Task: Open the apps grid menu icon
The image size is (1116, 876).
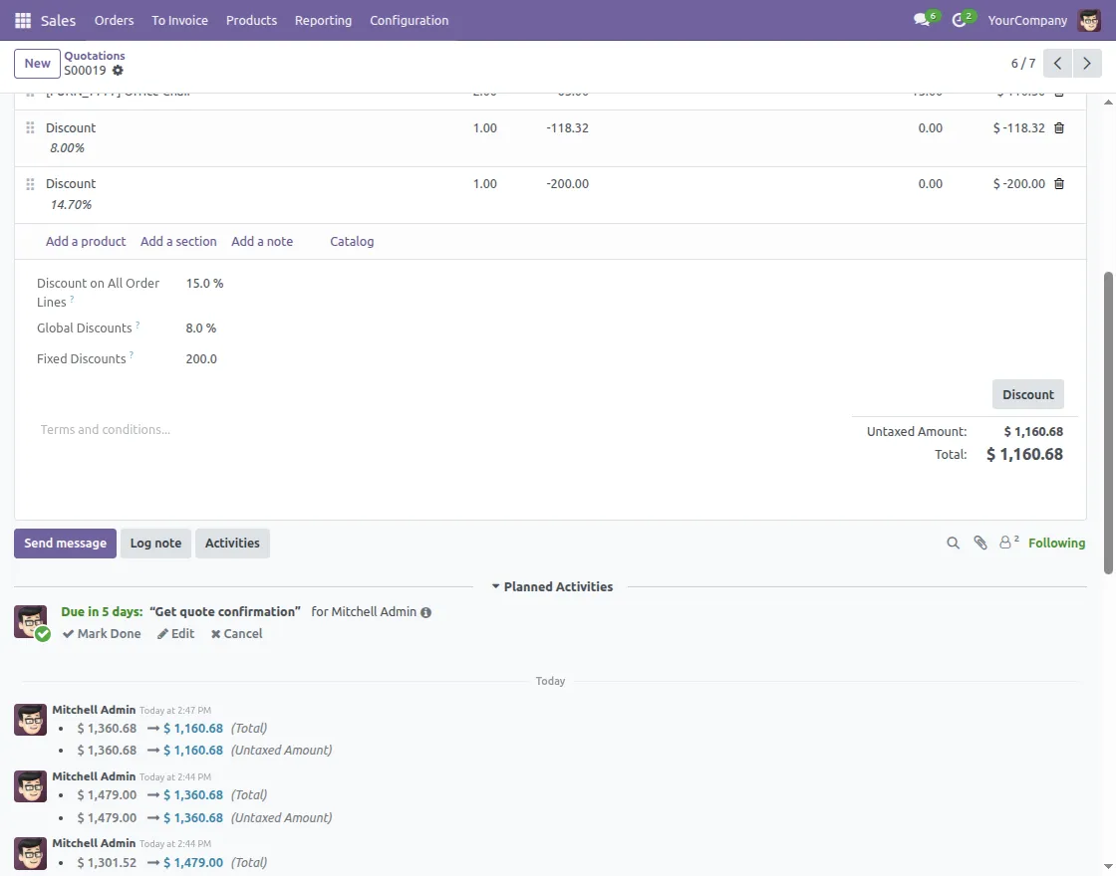Action: [x=23, y=20]
